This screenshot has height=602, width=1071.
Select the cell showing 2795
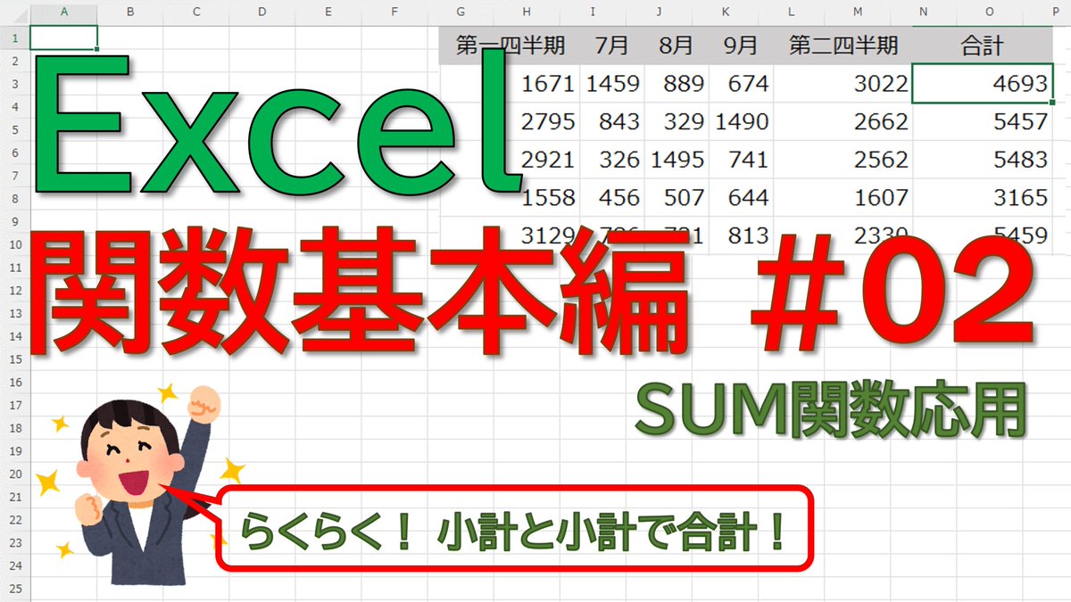click(510, 121)
